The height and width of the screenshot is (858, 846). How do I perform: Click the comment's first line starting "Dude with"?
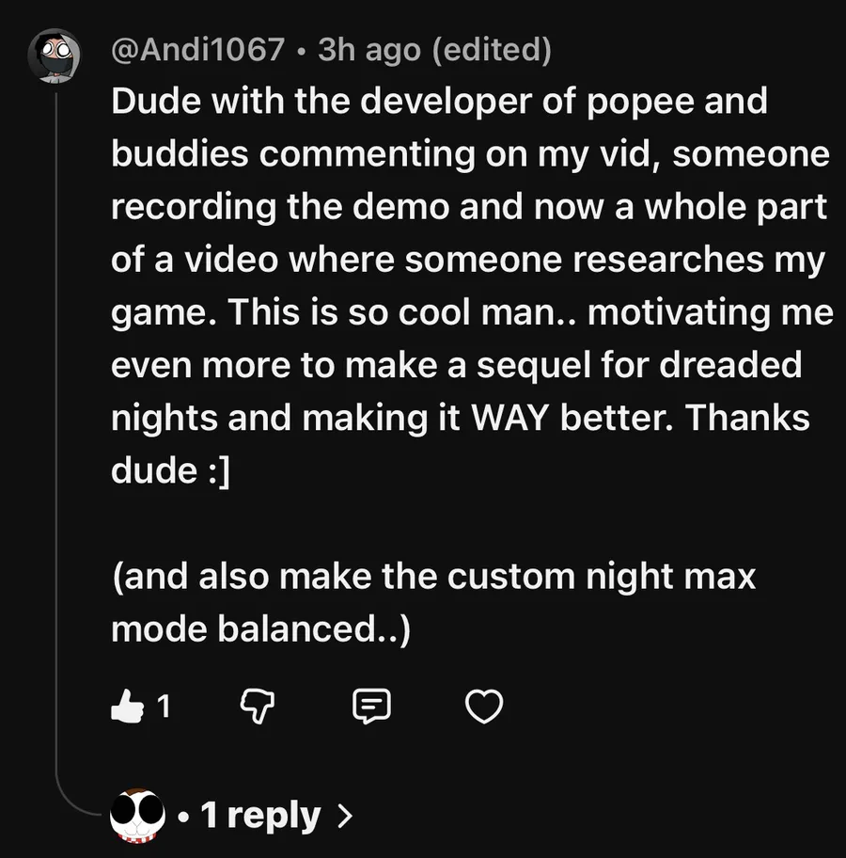439,102
